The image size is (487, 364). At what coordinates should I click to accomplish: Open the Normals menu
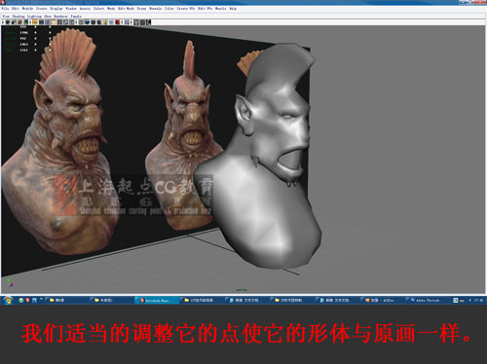156,9
